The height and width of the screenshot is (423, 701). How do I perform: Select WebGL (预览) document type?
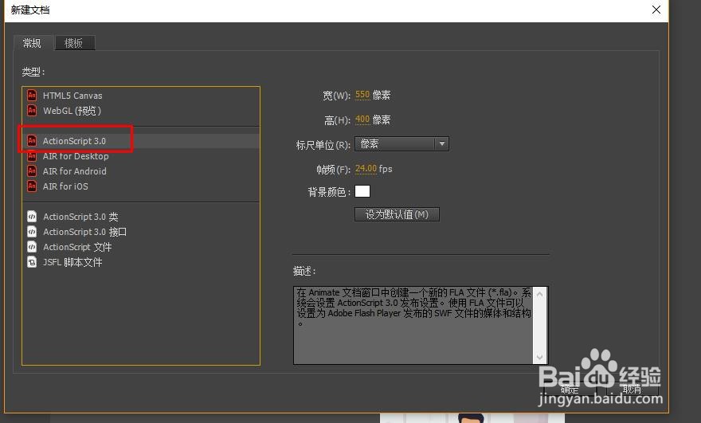[141, 111]
